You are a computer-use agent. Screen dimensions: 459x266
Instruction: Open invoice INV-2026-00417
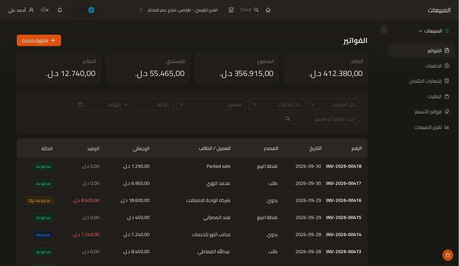coord(344,183)
